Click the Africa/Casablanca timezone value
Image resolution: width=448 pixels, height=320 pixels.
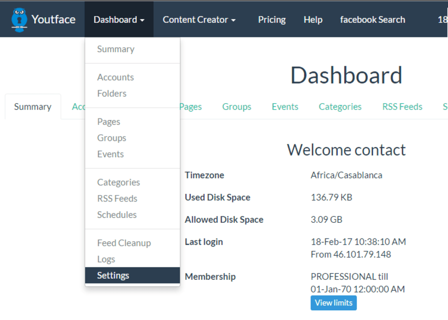tap(346, 175)
